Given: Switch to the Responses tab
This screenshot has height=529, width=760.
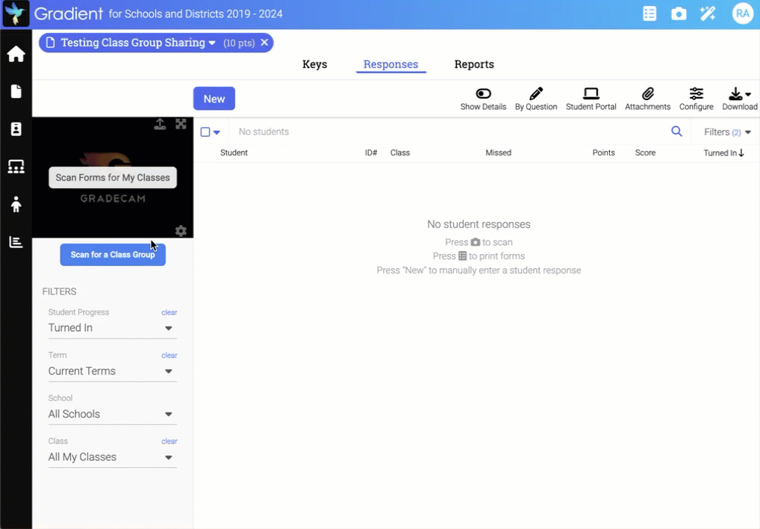Looking at the screenshot, I should point(390,64).
